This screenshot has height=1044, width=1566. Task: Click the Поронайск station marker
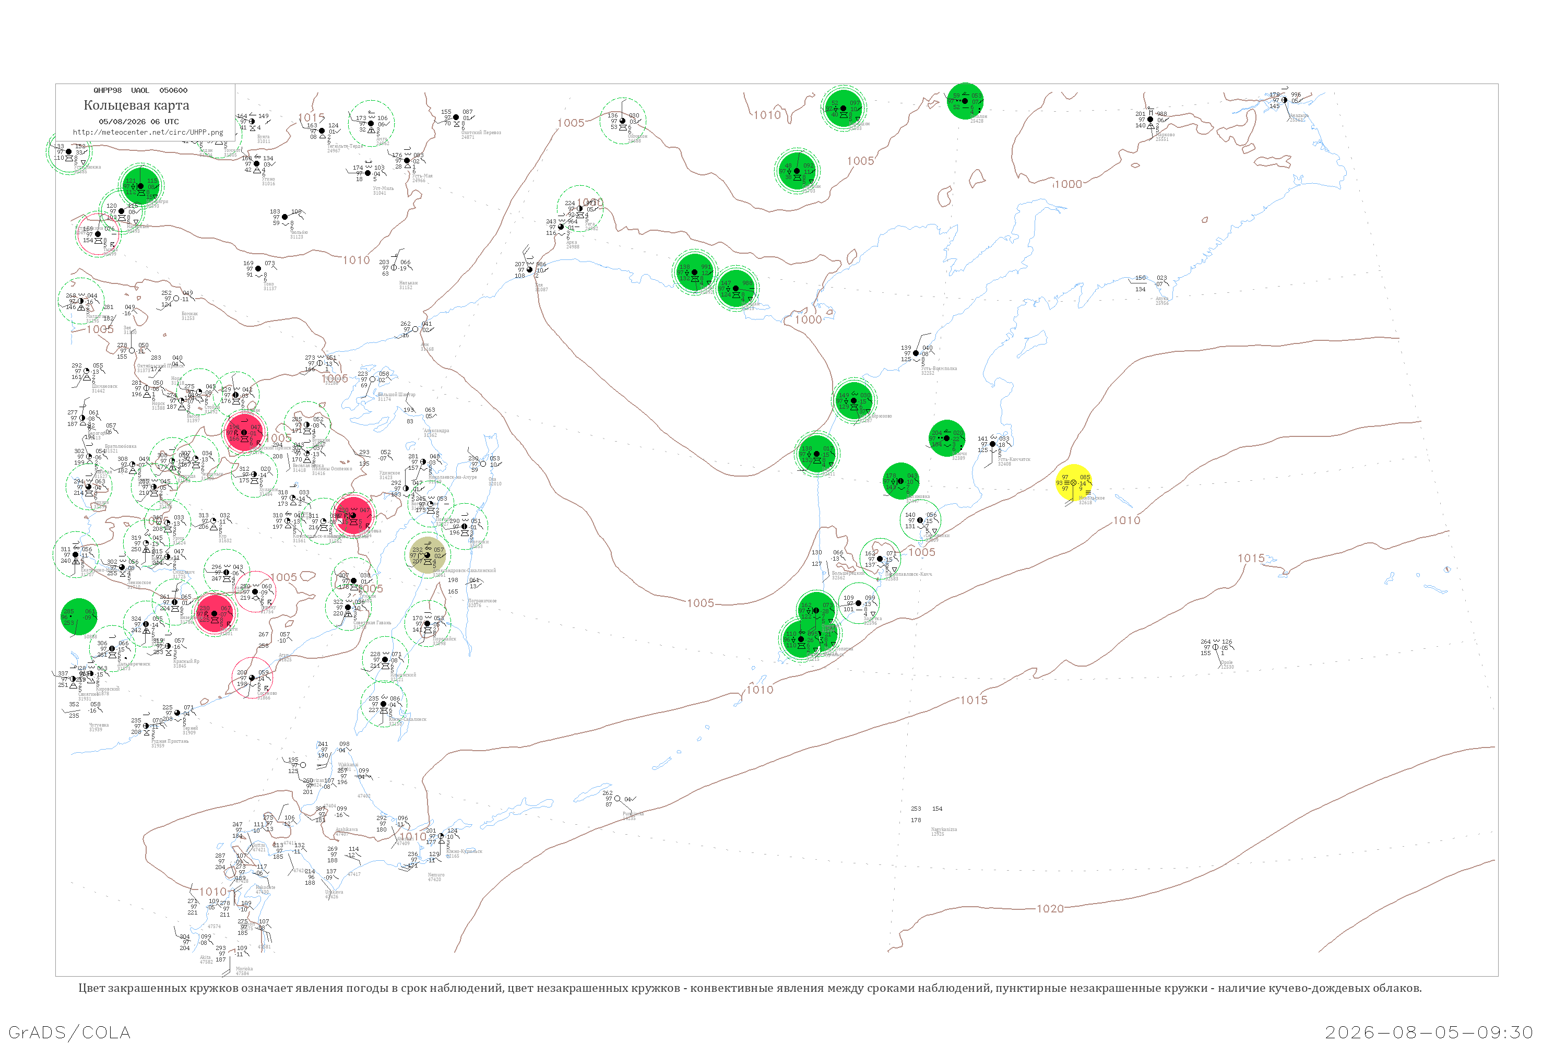click(428, 624)
